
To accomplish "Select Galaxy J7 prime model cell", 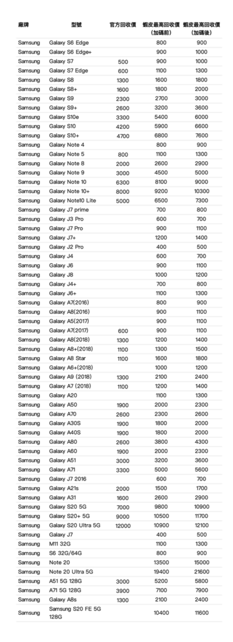I will pyautogui.click(x=69, y=210).
